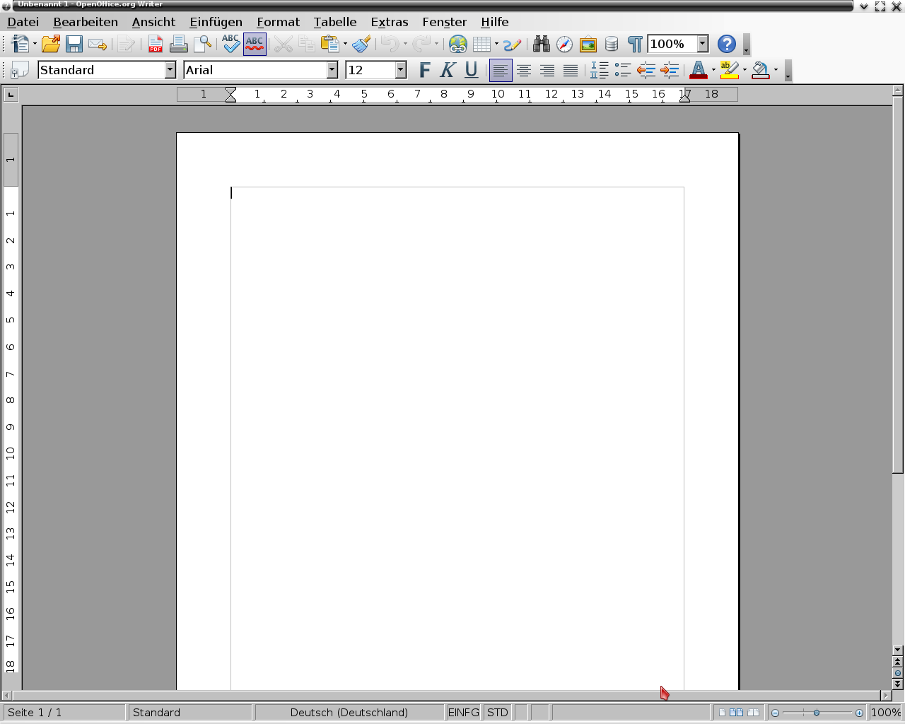Click the zoom in plus button
This screenshot has width=905, height=724.
[859, 713]
